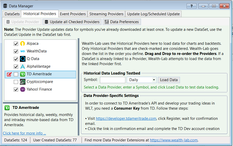The height and width of the screenshot is (146, 233).
Task: Enable the Cryptocompare checkbox
Action: tap(16, 82)
